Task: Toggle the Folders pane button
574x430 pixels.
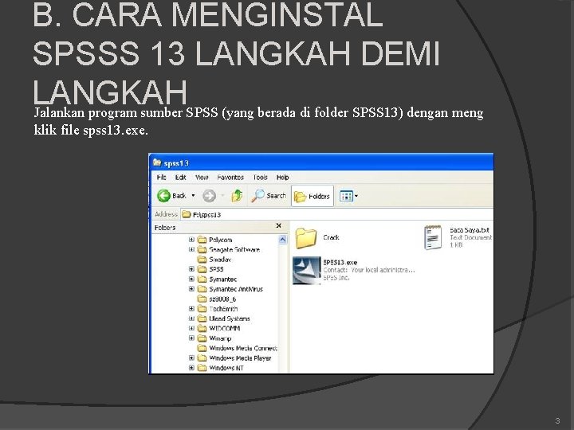Action: tap(313, 196)
